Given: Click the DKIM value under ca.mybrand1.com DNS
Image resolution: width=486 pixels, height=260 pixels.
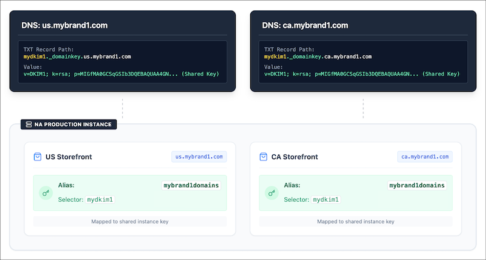Looking at the screenshot, I should (362, 74).
